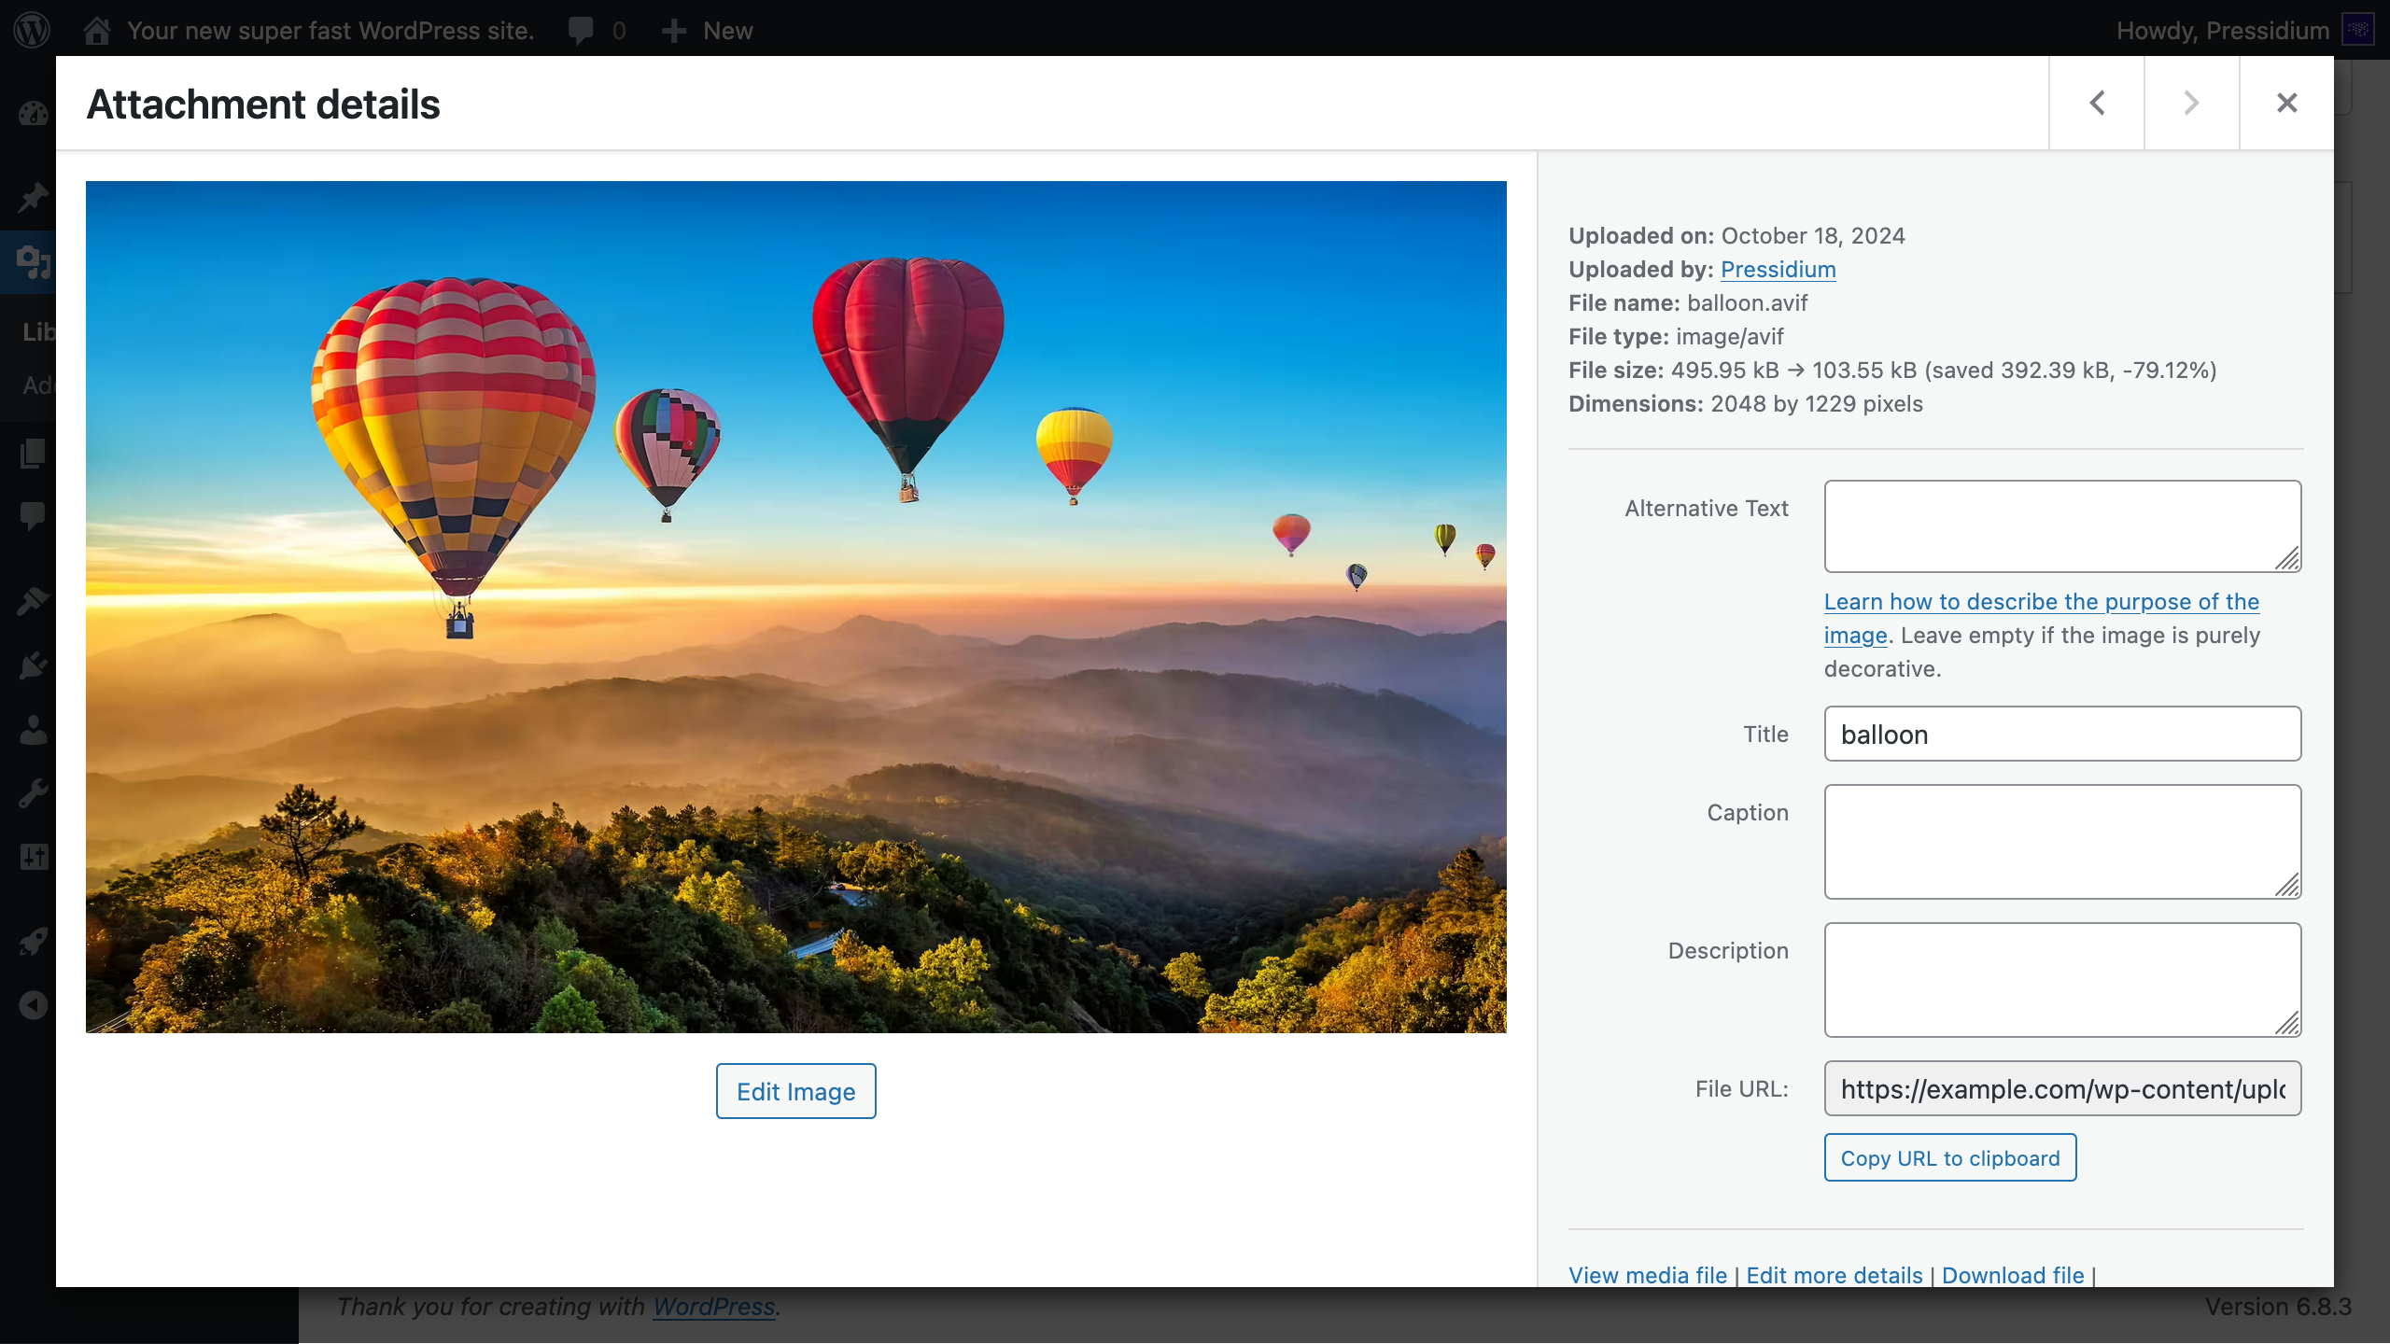Open the Howdy, Pressidium account menu

(2220, 29)
